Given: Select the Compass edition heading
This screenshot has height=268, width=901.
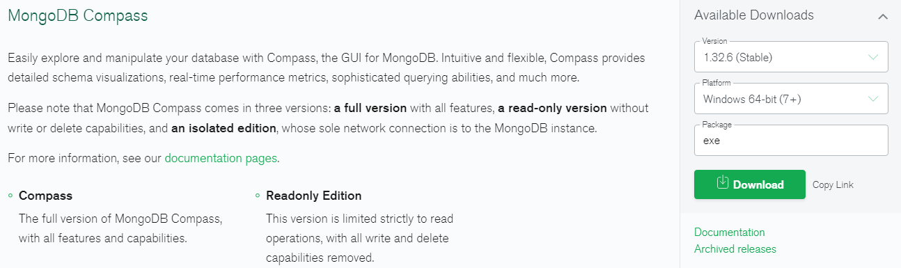Looking at the screenshot, I should (45, 196).
